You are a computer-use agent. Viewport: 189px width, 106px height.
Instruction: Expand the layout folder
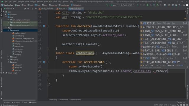click(8, 57)
